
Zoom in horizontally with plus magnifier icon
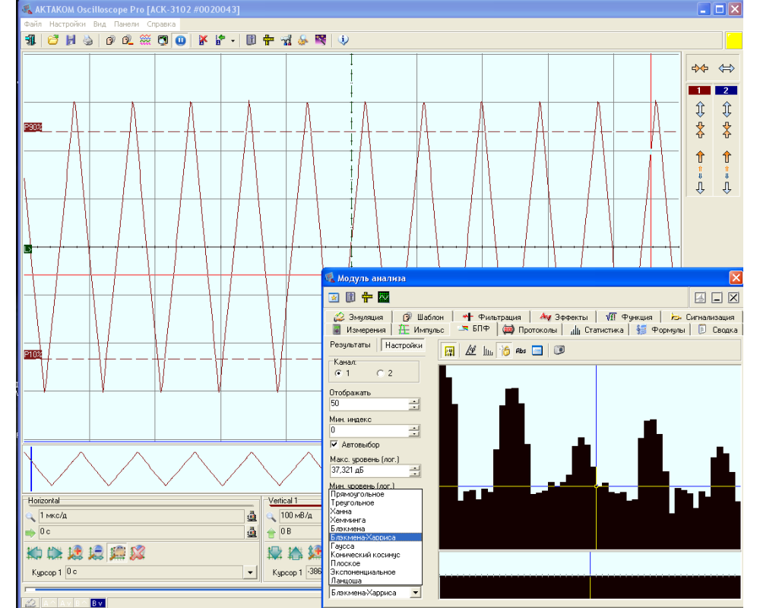click(75, 553)
